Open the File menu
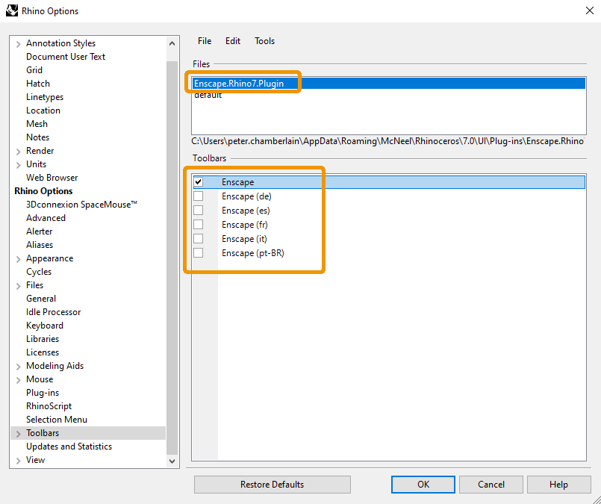Image resolution: width=601 pixels, height=504 pixels. click(205, 41)
